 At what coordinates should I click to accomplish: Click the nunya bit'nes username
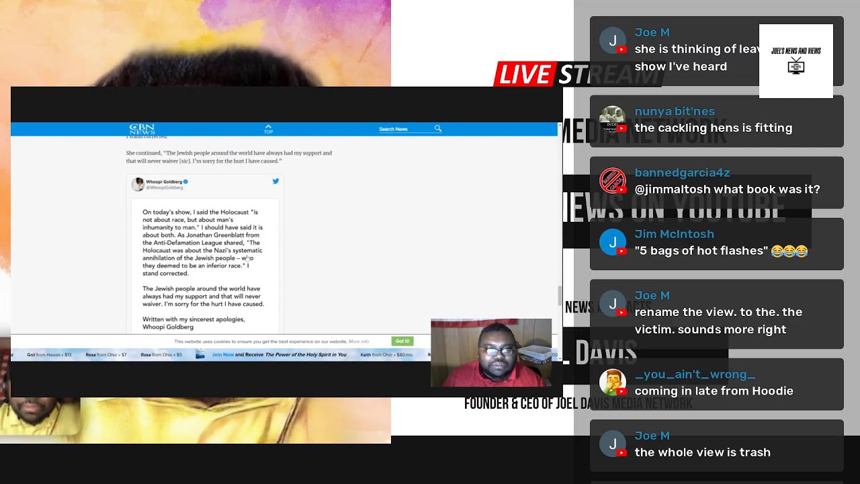click(675, 111)
